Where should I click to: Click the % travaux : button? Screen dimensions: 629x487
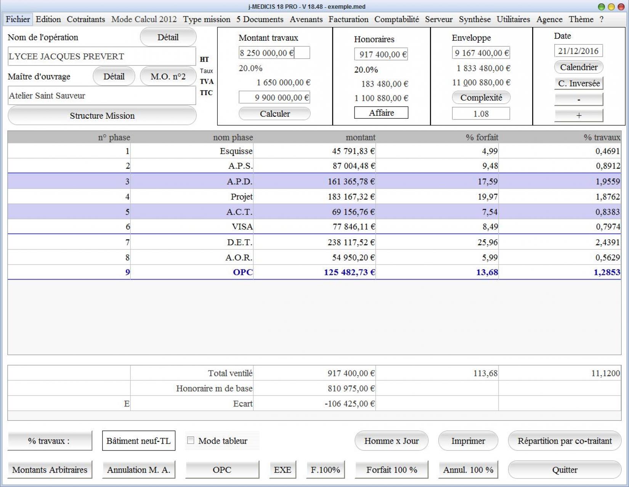tap(50, 441)
